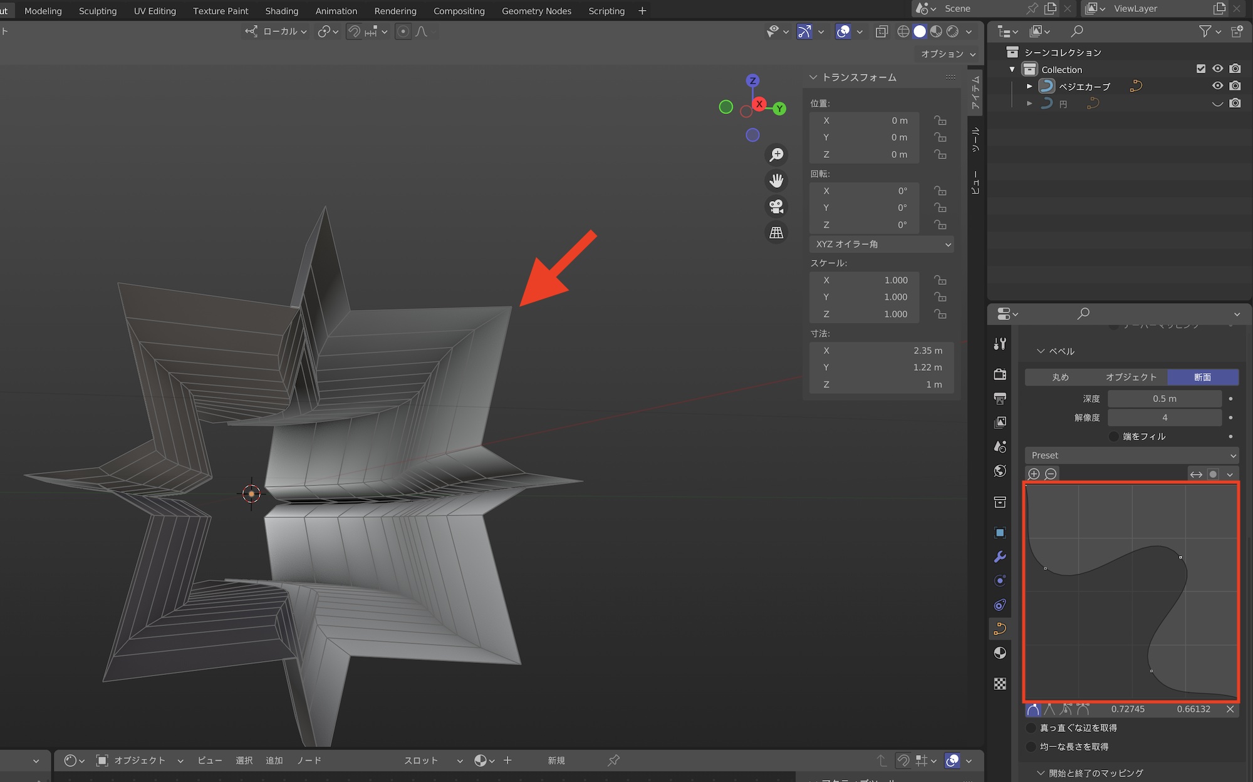Open the Preset dropdown for bevel profile
Viewport: 1253px width, 782px height.
(x=1131, y=455)
